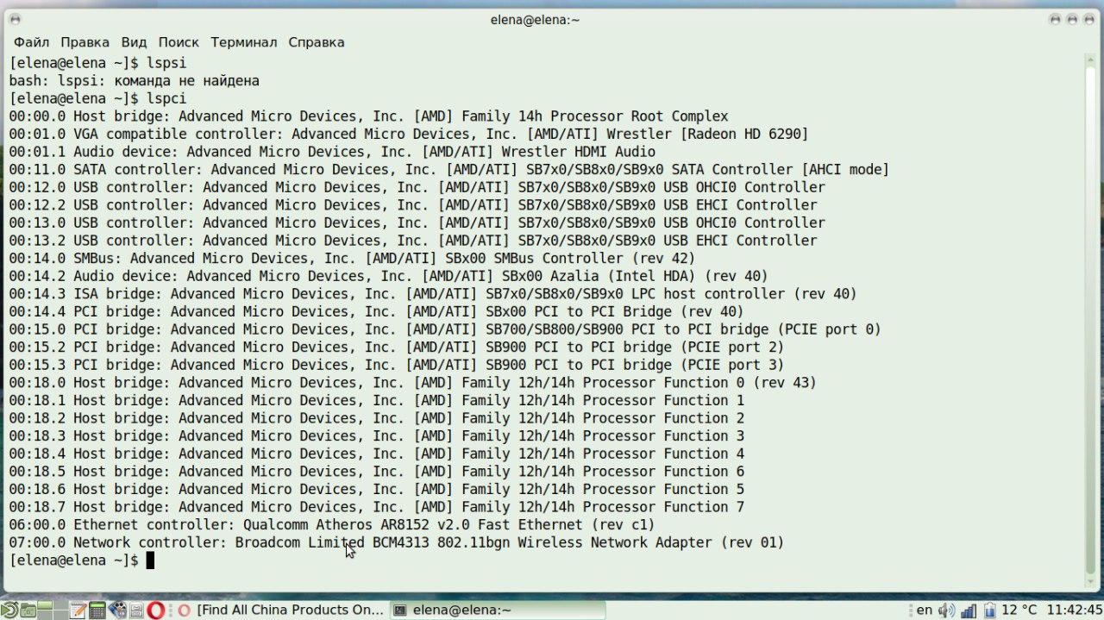Image resolution: width=1104 pixels, height=620 pixels.
Task: Open the en keyboard layout indicator
Action: (925, 610)
